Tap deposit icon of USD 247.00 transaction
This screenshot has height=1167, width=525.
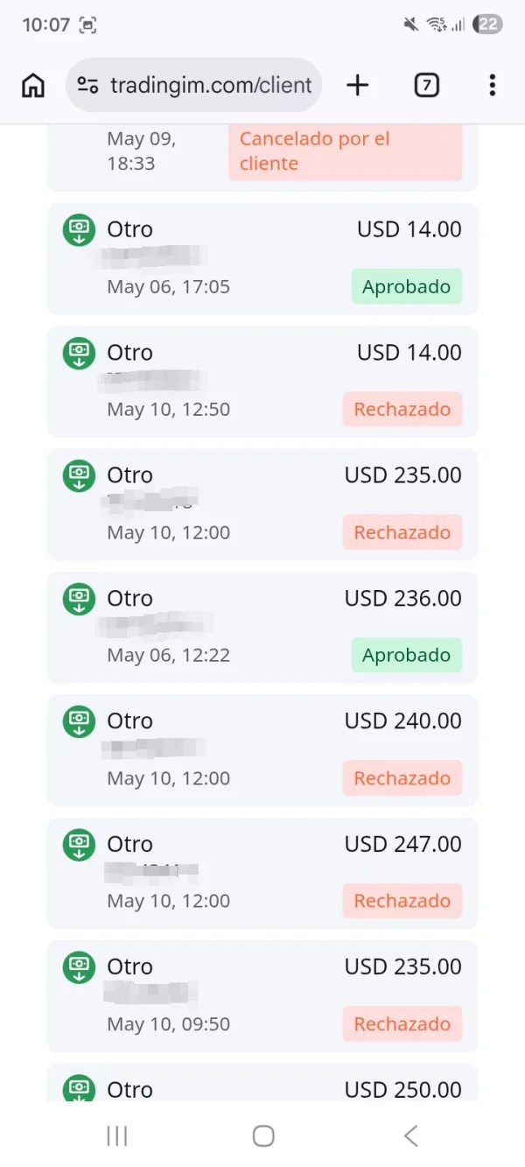click(x=79, y=845)
